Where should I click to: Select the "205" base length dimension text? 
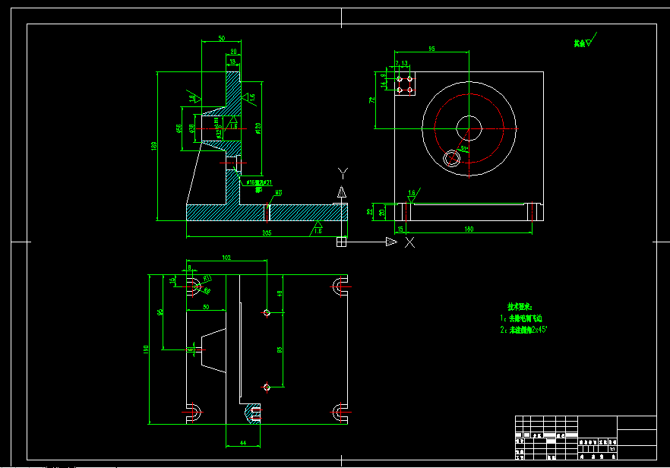tap(267, 233)
